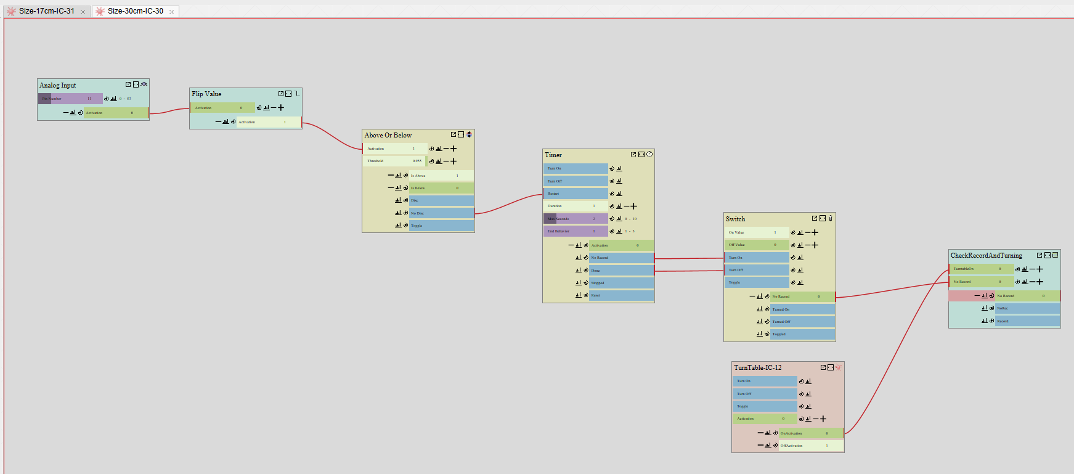Screen dimensions: 1074x474
Task: Click minus on Above Or Below Threshold
Action: pyautogui.click(x=446, y=161)
